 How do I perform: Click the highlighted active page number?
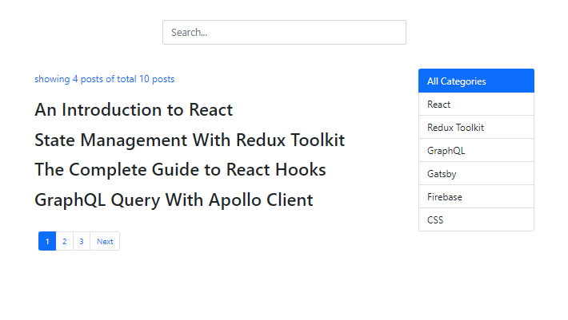[x=47, y=242]
